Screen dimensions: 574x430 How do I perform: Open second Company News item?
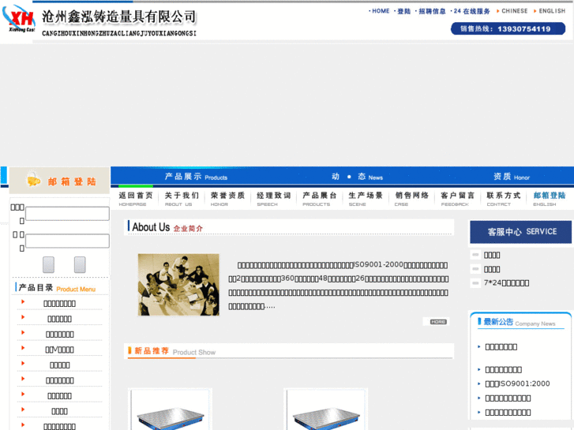pos(504,369)
